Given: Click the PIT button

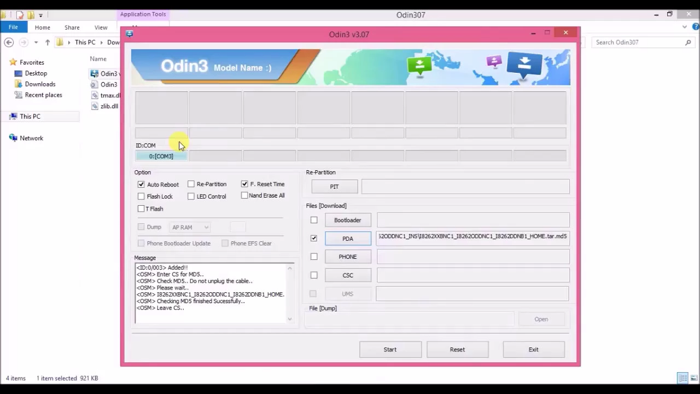Looking at the screenshot, I should coord(334,187).
